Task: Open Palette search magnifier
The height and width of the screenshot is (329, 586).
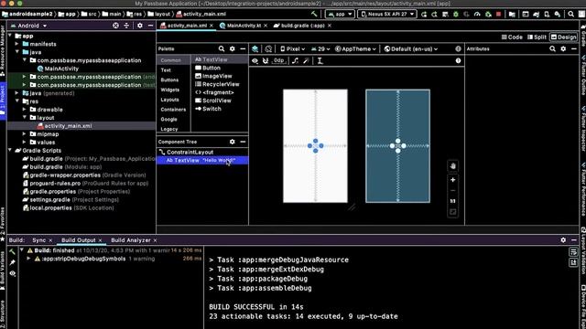Action: pyautogui.click(x=222, y=48)
